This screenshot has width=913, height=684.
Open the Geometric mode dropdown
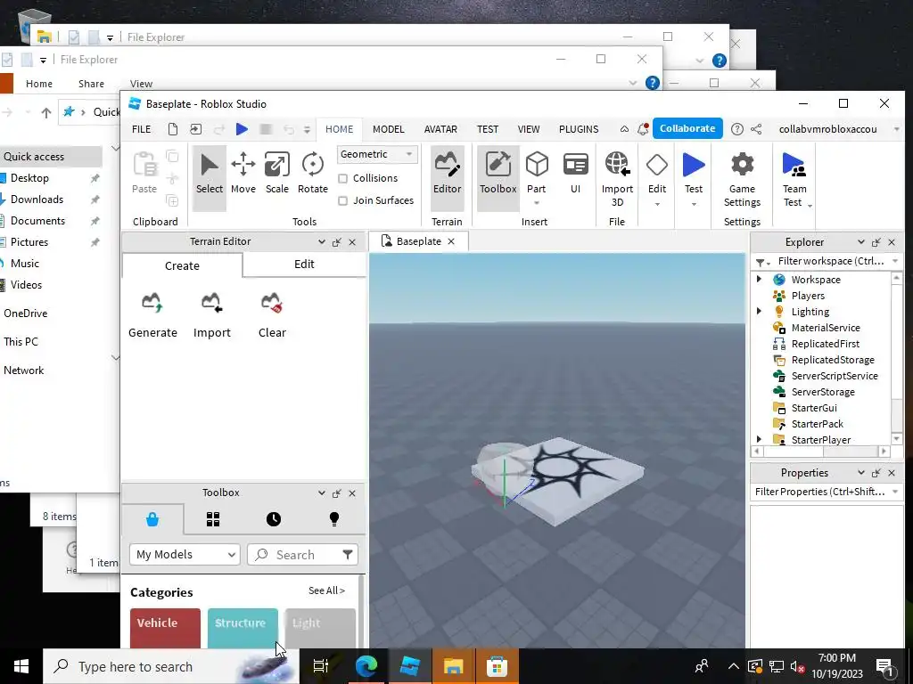377,154
